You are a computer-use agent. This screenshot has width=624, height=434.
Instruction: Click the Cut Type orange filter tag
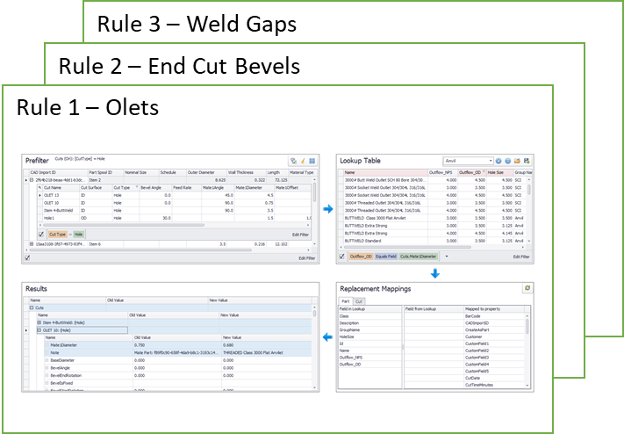pyautogui.click(x=57, y=235)
